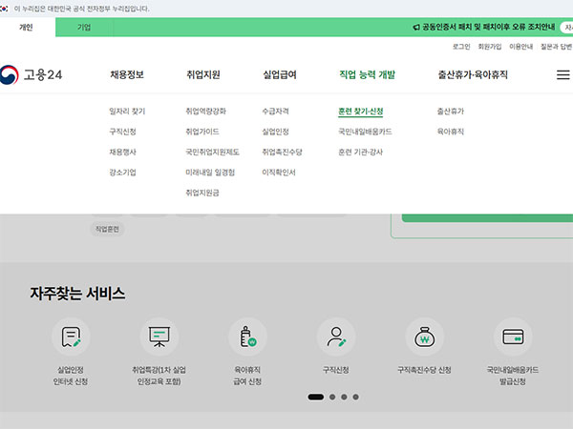Go to fourth carousel page dot
The image size is (573, 429).
(x=355, y=397)
